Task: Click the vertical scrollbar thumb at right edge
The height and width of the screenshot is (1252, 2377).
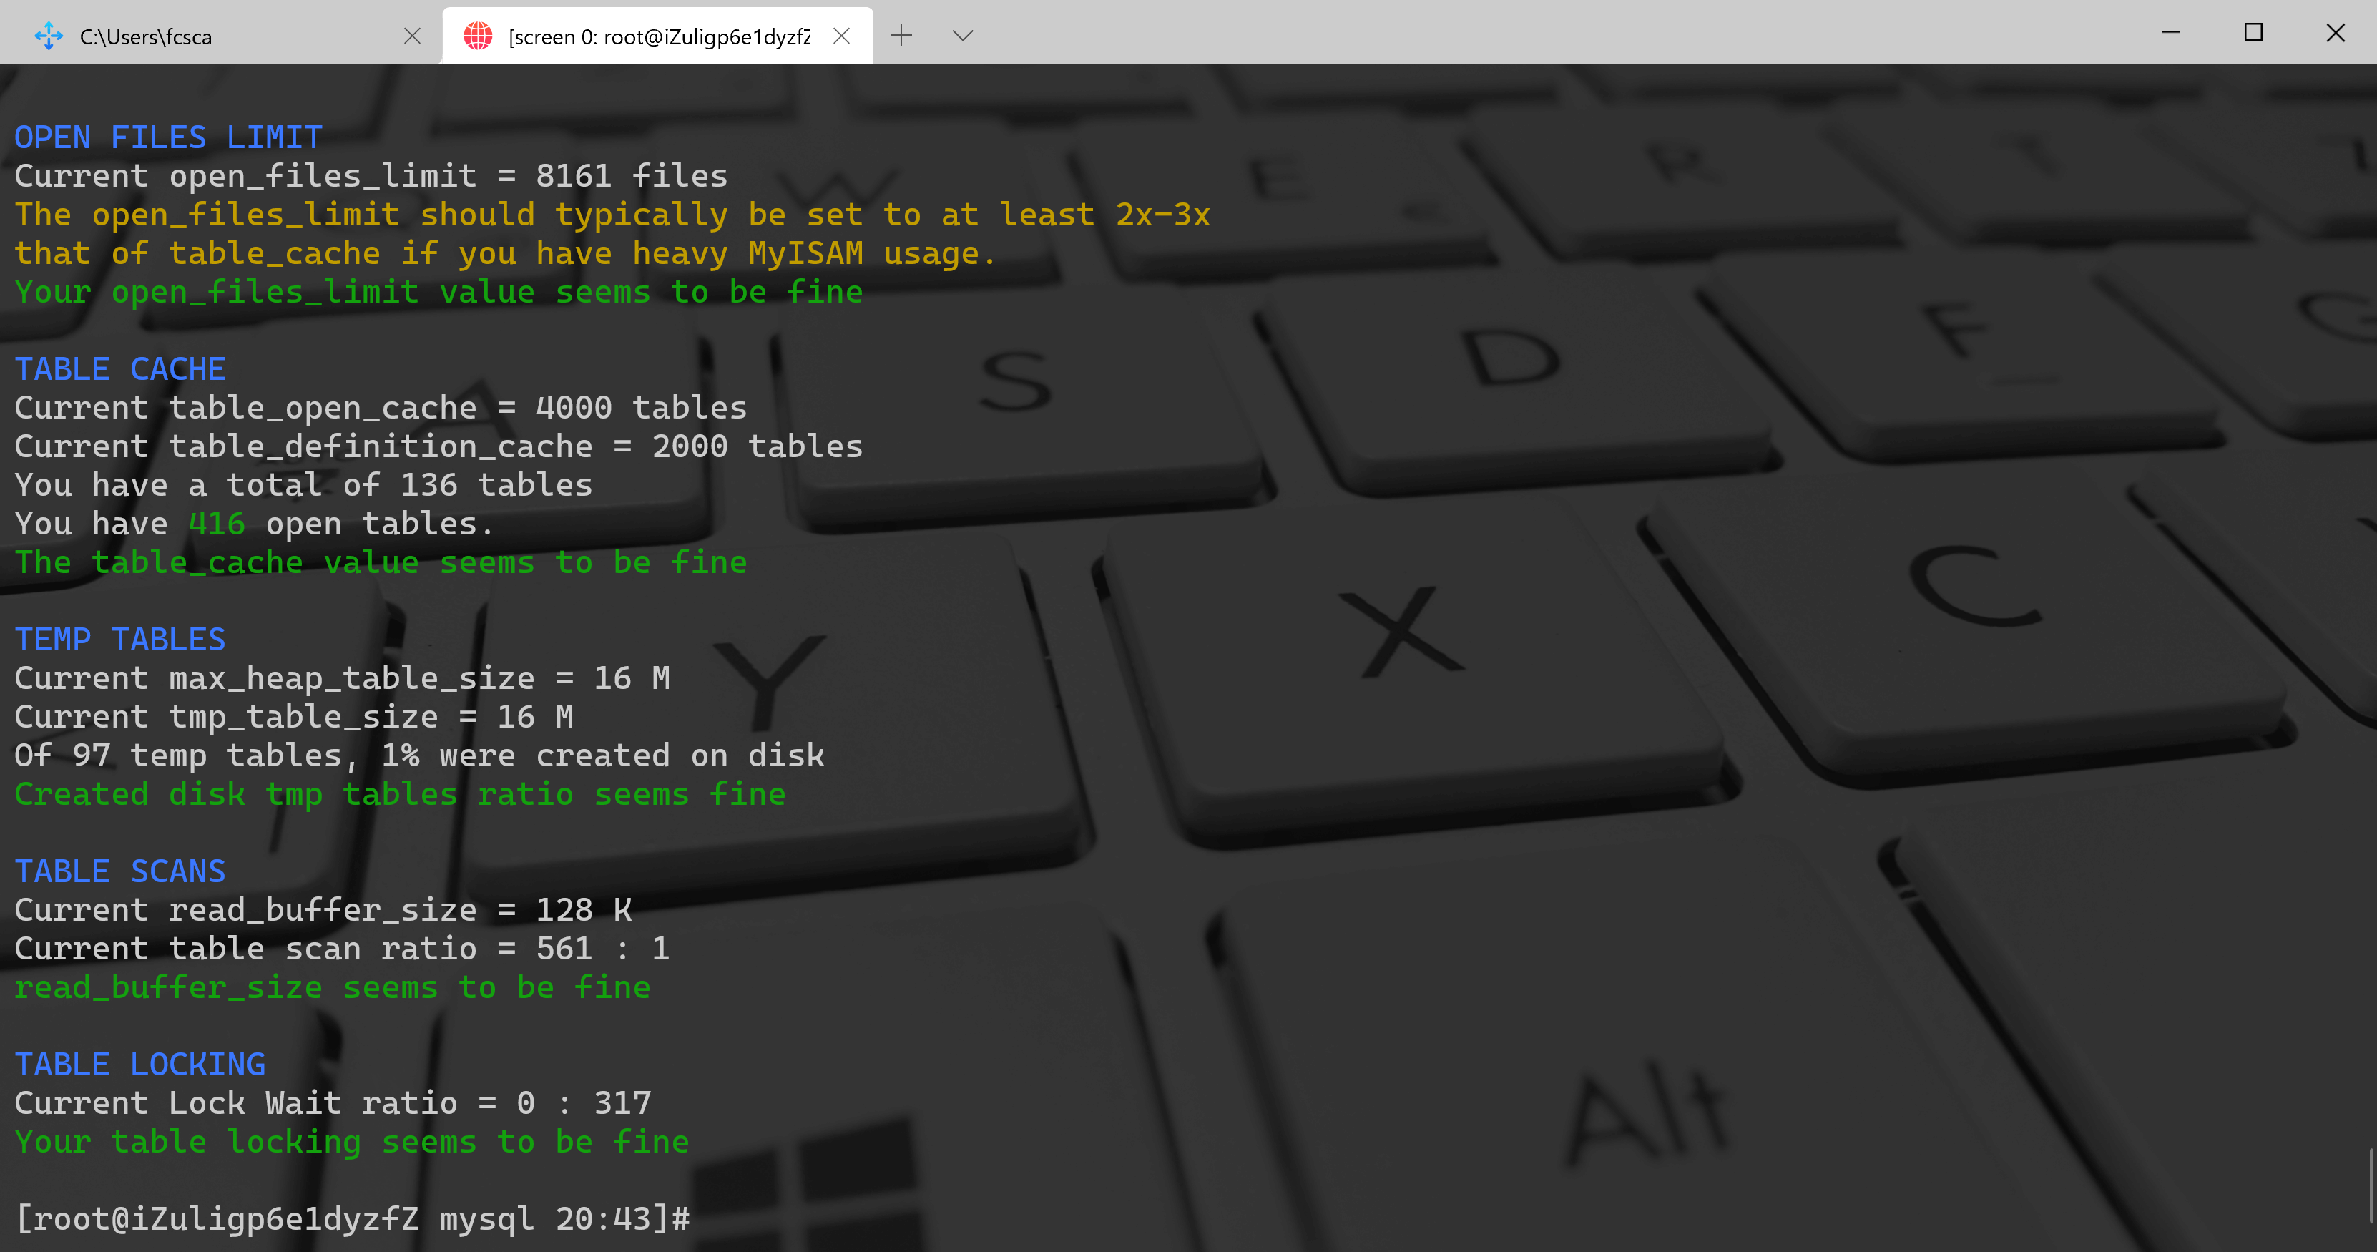Action: click(2370, 1185)
